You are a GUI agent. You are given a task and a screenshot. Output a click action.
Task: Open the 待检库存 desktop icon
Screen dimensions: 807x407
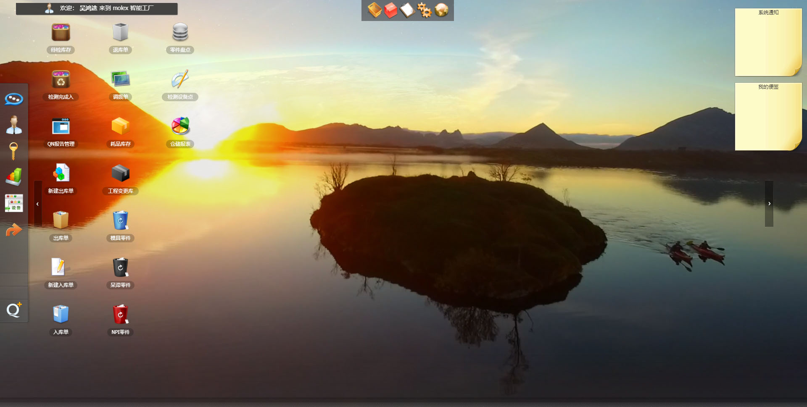[61, 33]
